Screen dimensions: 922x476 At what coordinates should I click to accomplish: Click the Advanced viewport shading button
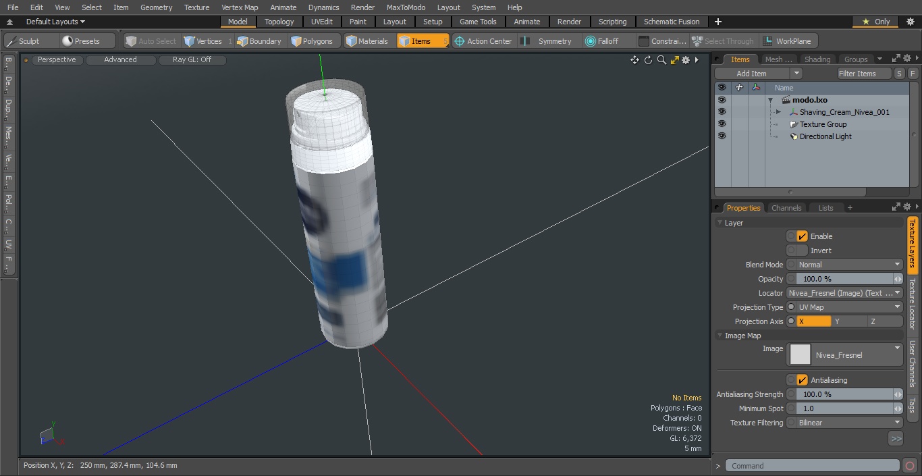click(120, 59)
